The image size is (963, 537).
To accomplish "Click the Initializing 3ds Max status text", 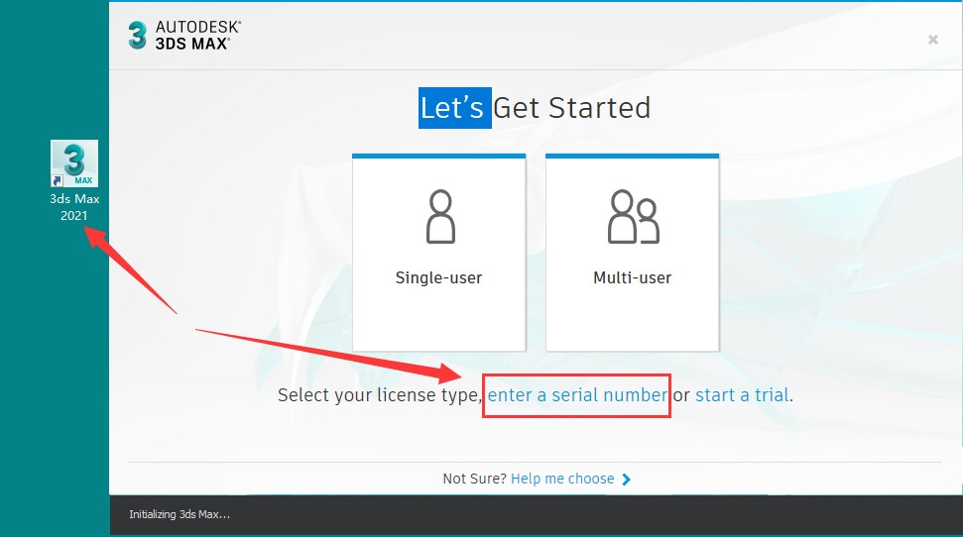I will pos(180,514).
